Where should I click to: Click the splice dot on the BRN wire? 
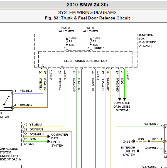pos(149,141)
